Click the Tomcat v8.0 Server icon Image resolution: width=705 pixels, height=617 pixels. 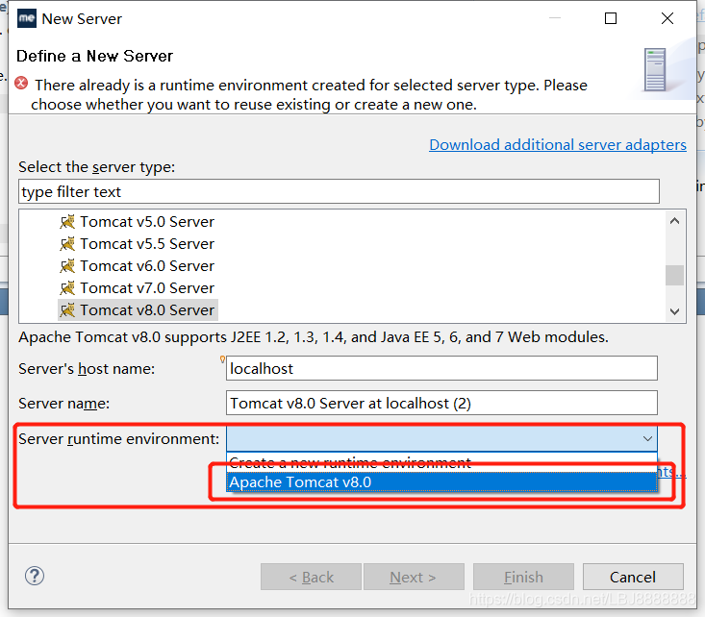(x=67, y=309)
